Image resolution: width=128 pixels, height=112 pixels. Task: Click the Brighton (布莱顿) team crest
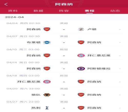click(47, 43)
